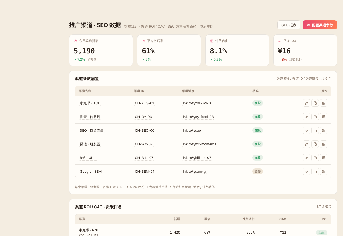Select channel name 抖音 · 信息流

pyautogui.click(x=90, y=117)
